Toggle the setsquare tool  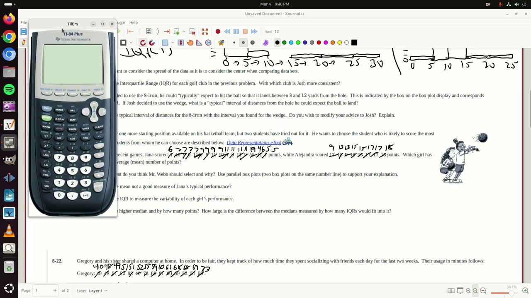click(199, 43)
